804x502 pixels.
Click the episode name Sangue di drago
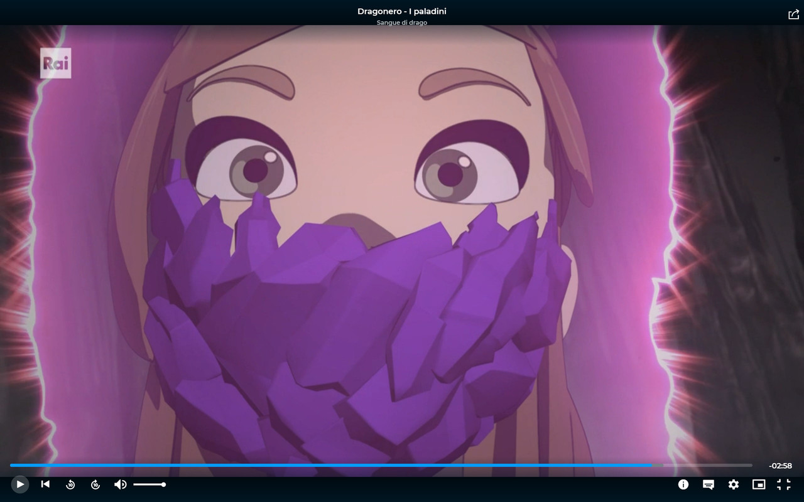pos(402,23)
